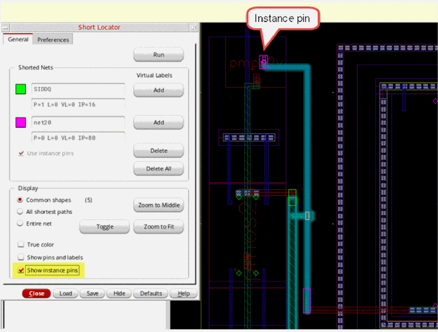Click the magenta instance pin in layout
438x332 pixels.
pyautogui.click(x=264, y=62)
